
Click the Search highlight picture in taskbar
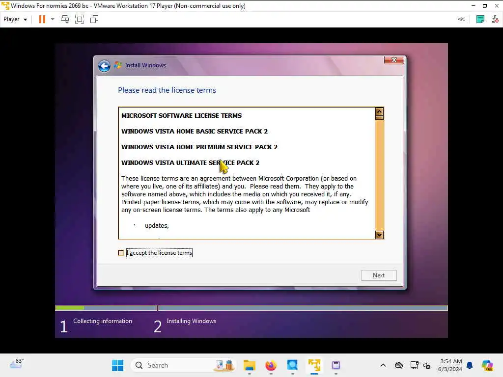[x=225, y=365]
